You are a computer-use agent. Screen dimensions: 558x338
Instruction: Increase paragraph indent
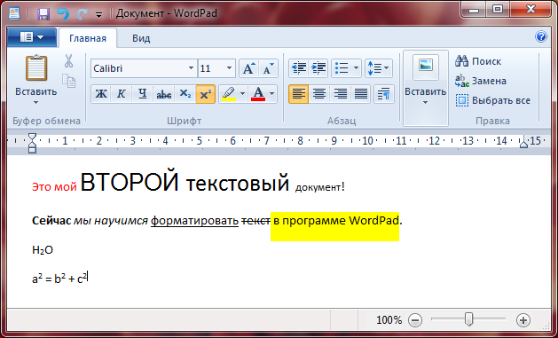click(318, 68)
